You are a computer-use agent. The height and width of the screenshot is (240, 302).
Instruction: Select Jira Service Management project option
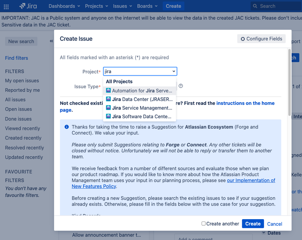(x=140, y=108)
